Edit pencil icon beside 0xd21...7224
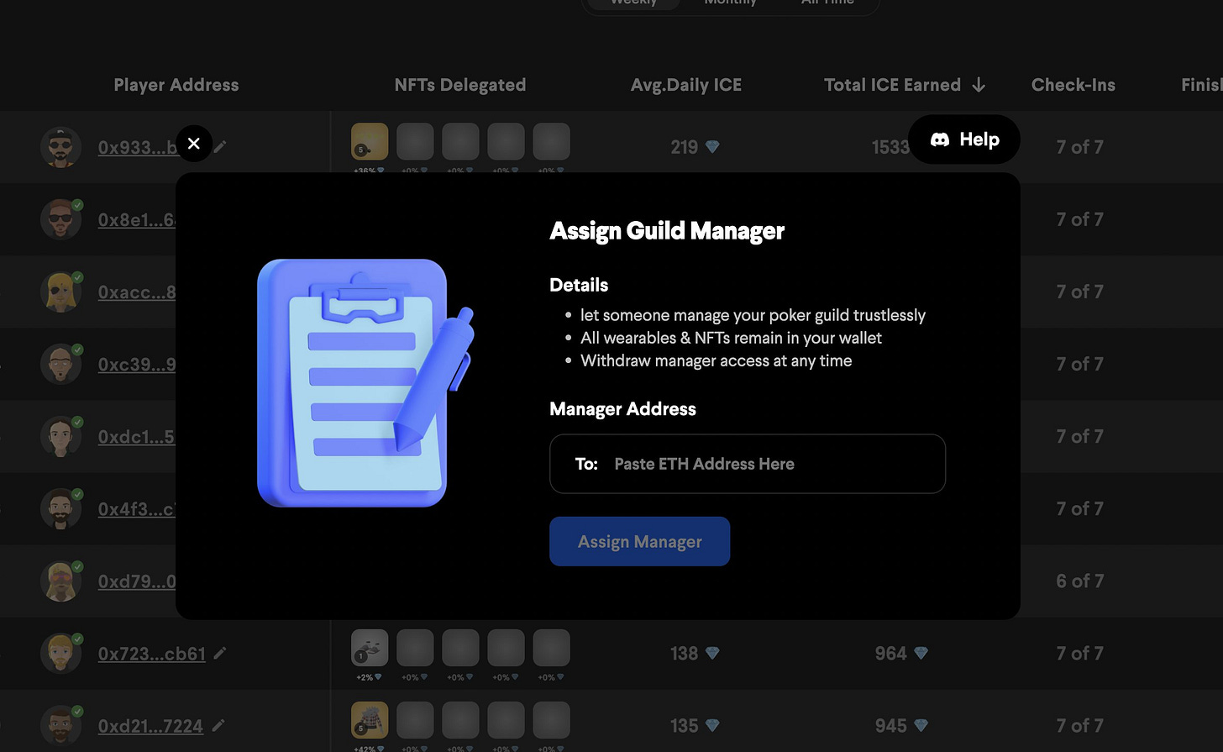1223x752 pixels. (218, 725)
